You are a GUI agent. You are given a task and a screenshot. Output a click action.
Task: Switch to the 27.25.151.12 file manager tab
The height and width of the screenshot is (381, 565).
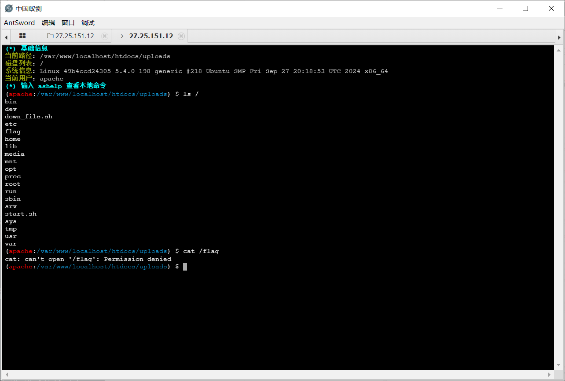tap(70, 36)
